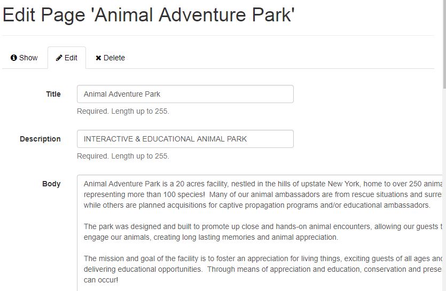Click the X icon beside Delete
This screenshot has height=291, width=446.
(98, 58)
